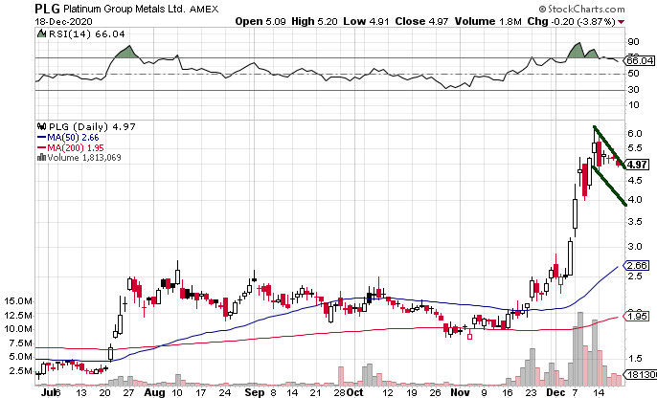Click the Aug label on date axis
The height and width of the screenshot is (398, 657).
[154, 392]
